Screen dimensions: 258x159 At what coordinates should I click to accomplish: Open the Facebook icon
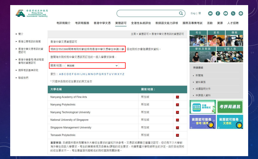click(x=218, y=13)
